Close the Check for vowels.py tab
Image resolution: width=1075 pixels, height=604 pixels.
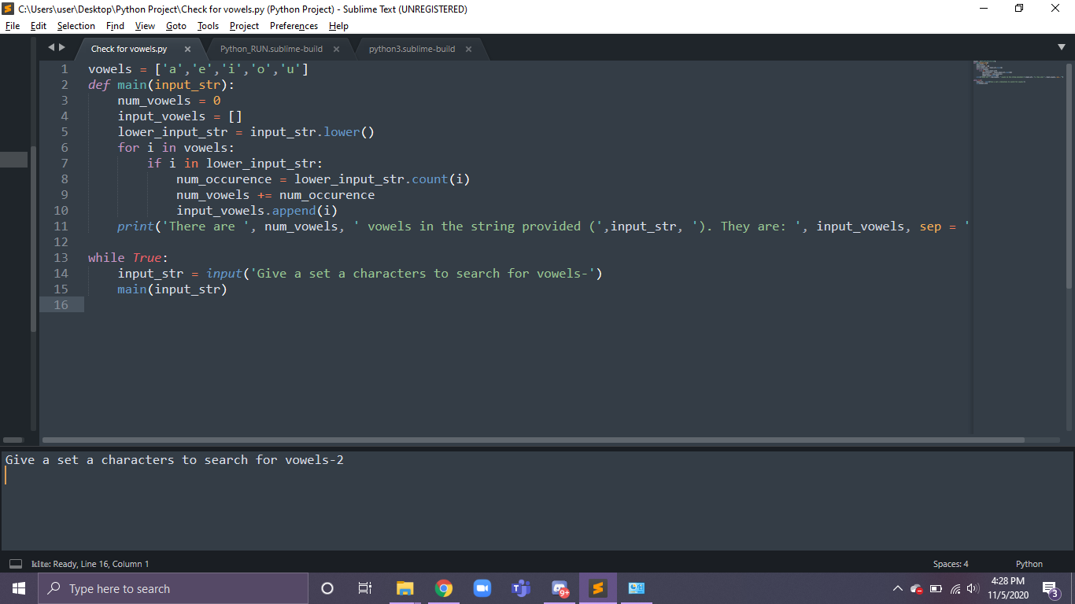(187, 49)
